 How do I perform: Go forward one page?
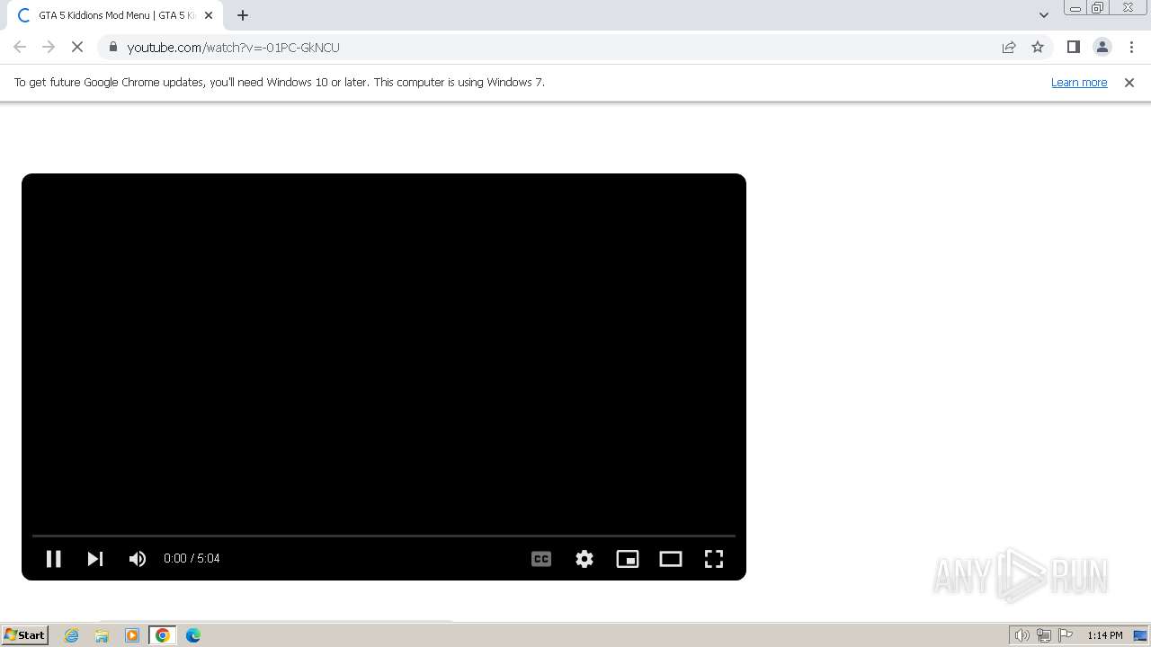pyautogui.click(x=49, y=47)
